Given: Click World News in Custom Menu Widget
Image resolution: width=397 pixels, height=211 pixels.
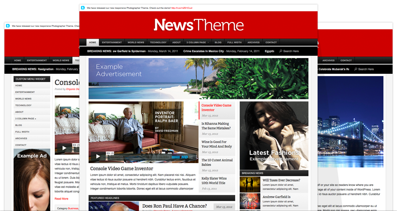Looking at the screenshot, I should (x=32, y=98).
